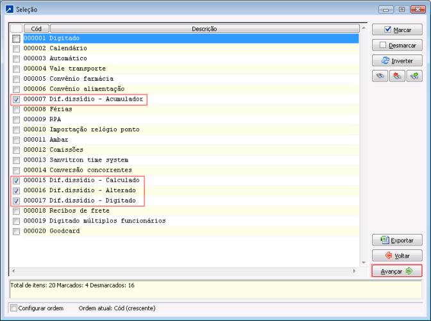Click the Desmarcar button

(x=397, y=45)
